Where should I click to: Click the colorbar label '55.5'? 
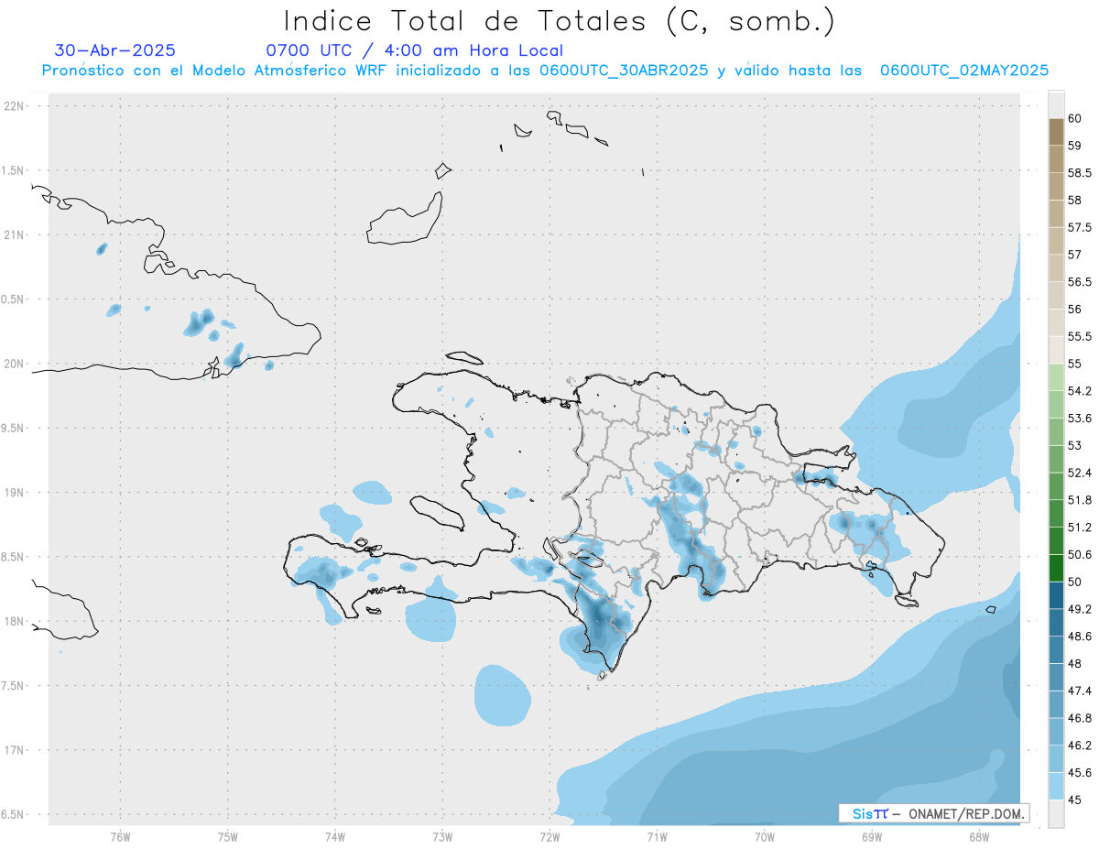(1080, 336)
